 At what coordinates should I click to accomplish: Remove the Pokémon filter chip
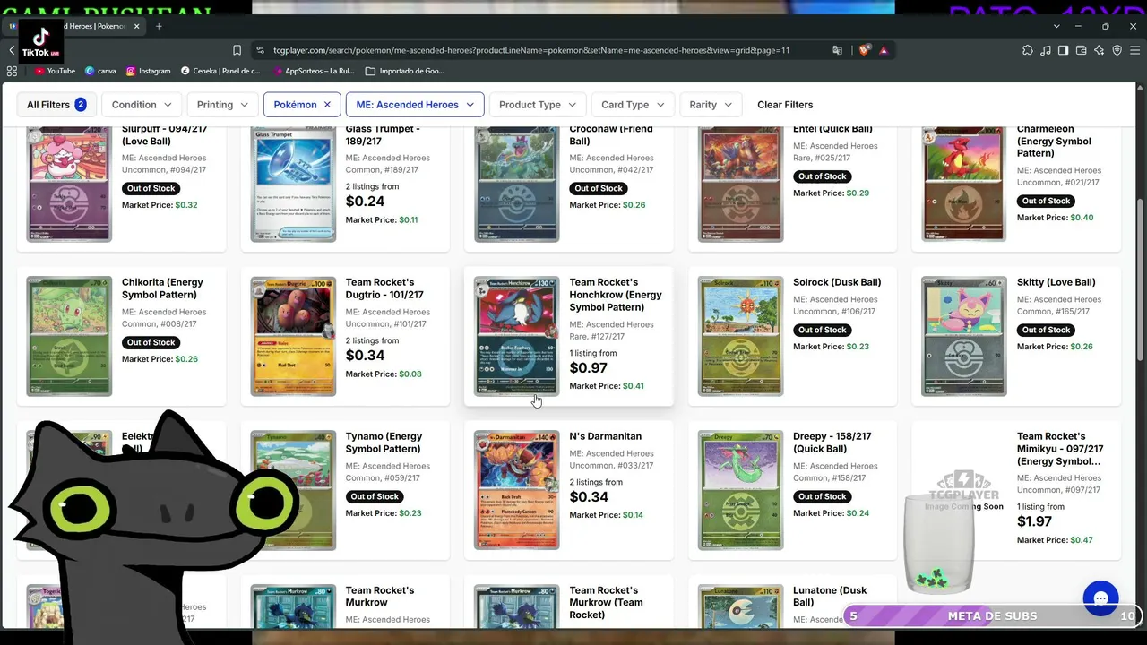327,105
